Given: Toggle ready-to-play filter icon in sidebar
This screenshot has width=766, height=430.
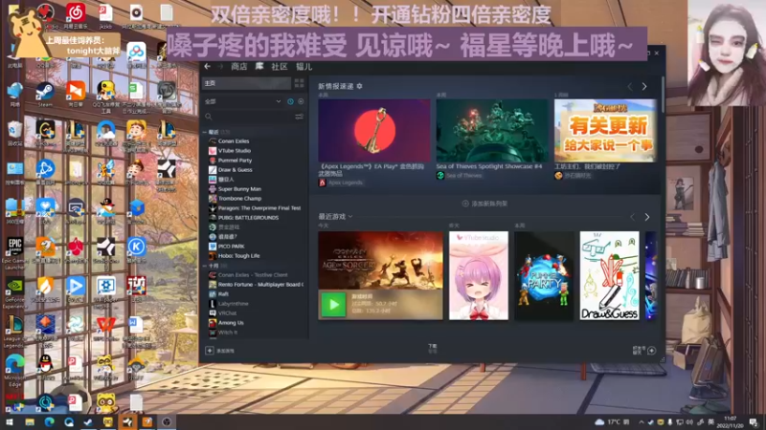Looking at the screenshot, I should coord(301,101).
